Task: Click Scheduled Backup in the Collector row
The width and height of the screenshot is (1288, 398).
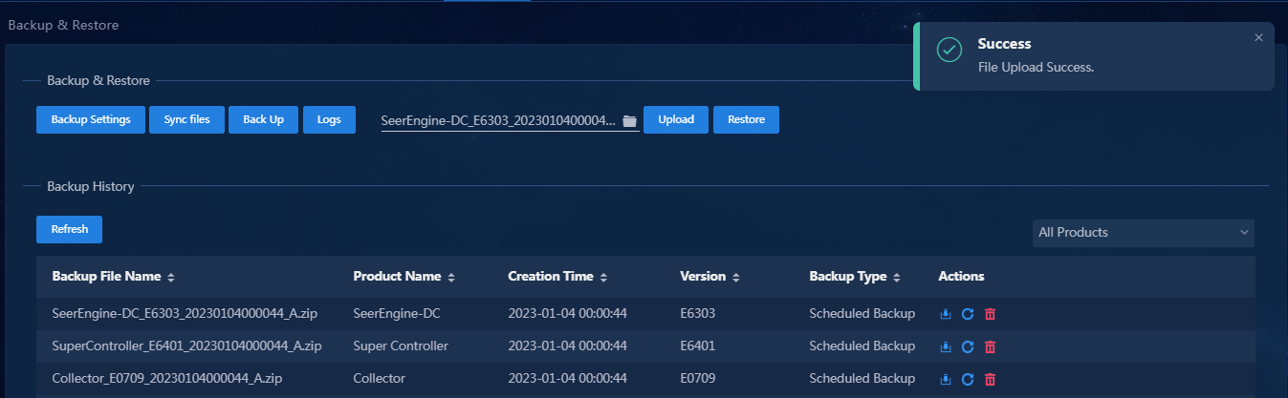Action: (x=862, y=379)
